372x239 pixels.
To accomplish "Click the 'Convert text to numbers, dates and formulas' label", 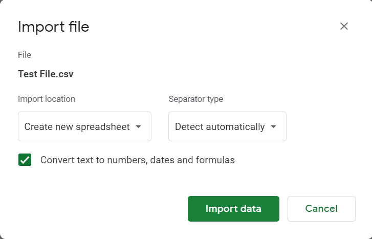I will 137,160.
